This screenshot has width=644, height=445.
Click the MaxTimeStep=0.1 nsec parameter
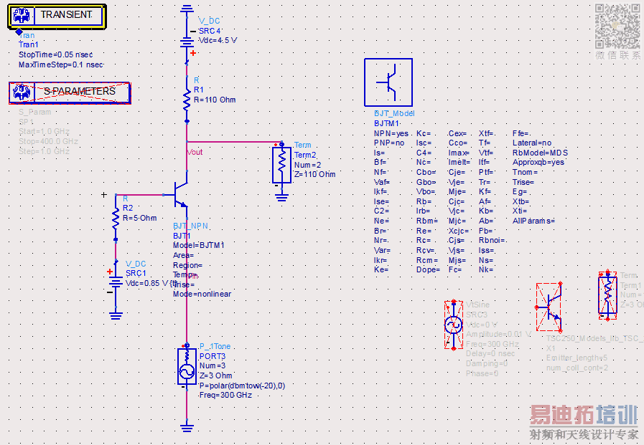point(61,64)
